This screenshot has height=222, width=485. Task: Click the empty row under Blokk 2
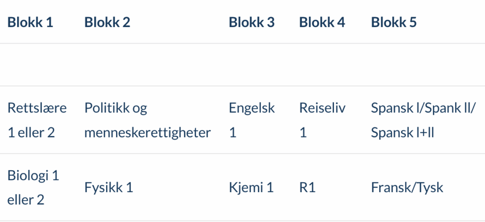151,65
